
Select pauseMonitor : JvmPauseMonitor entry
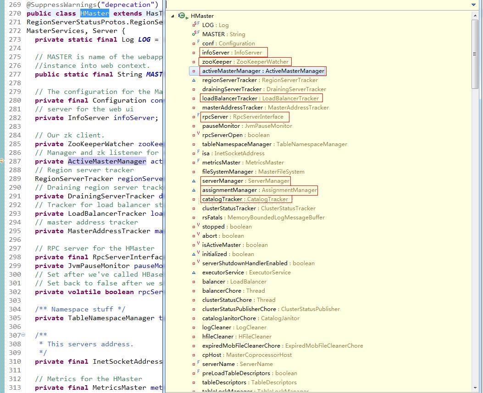click(247, 126)
